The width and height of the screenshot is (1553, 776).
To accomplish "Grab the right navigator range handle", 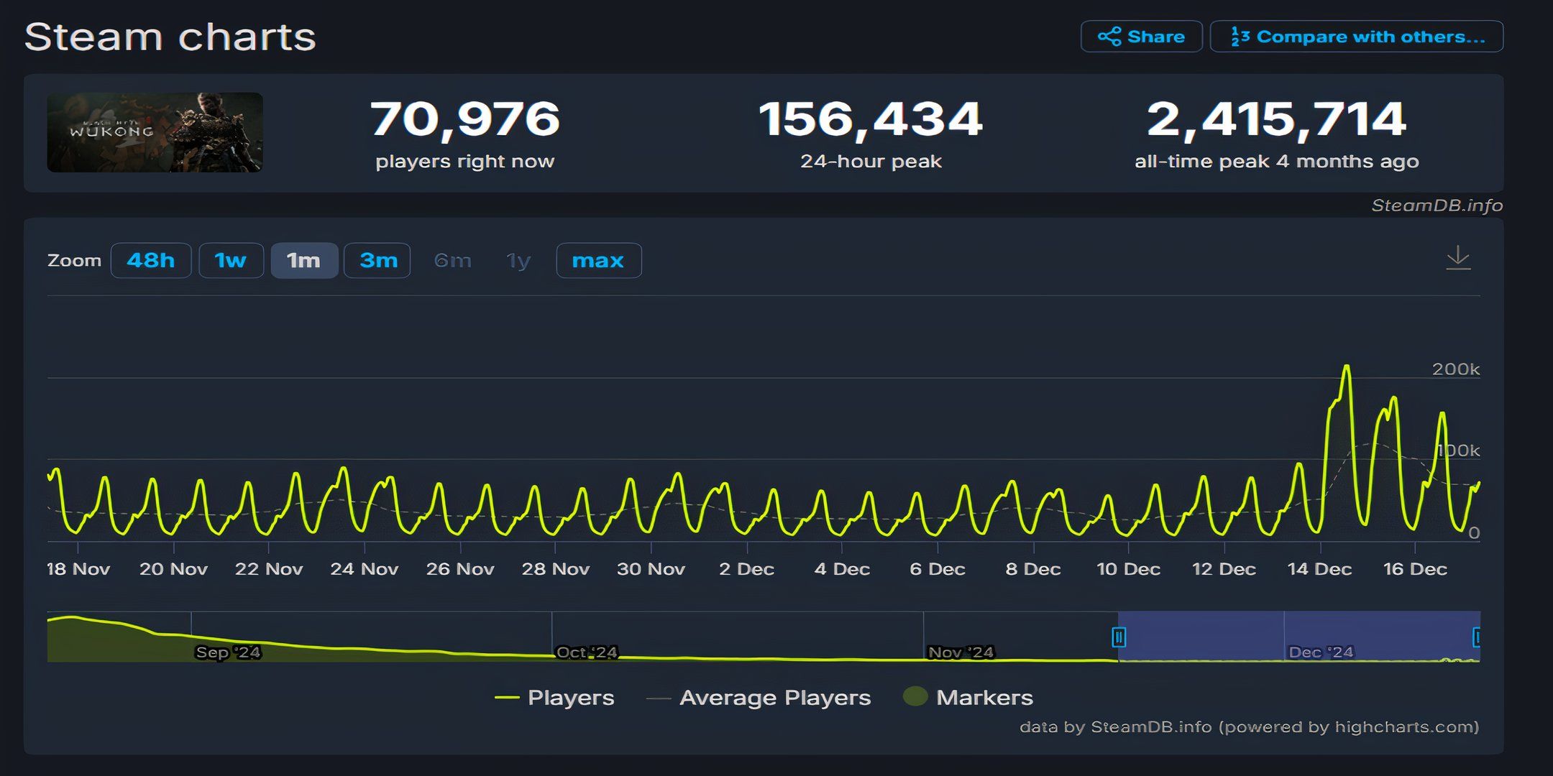I will tap(1476, 637).
